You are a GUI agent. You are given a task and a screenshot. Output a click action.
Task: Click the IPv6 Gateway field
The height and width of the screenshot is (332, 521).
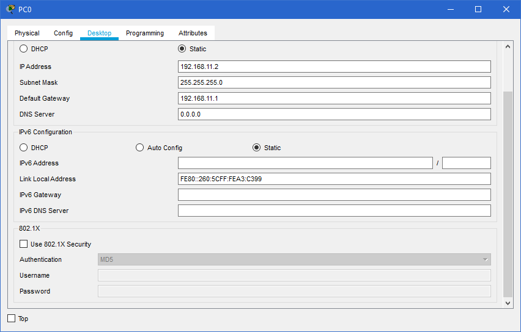tap(334, 195)
